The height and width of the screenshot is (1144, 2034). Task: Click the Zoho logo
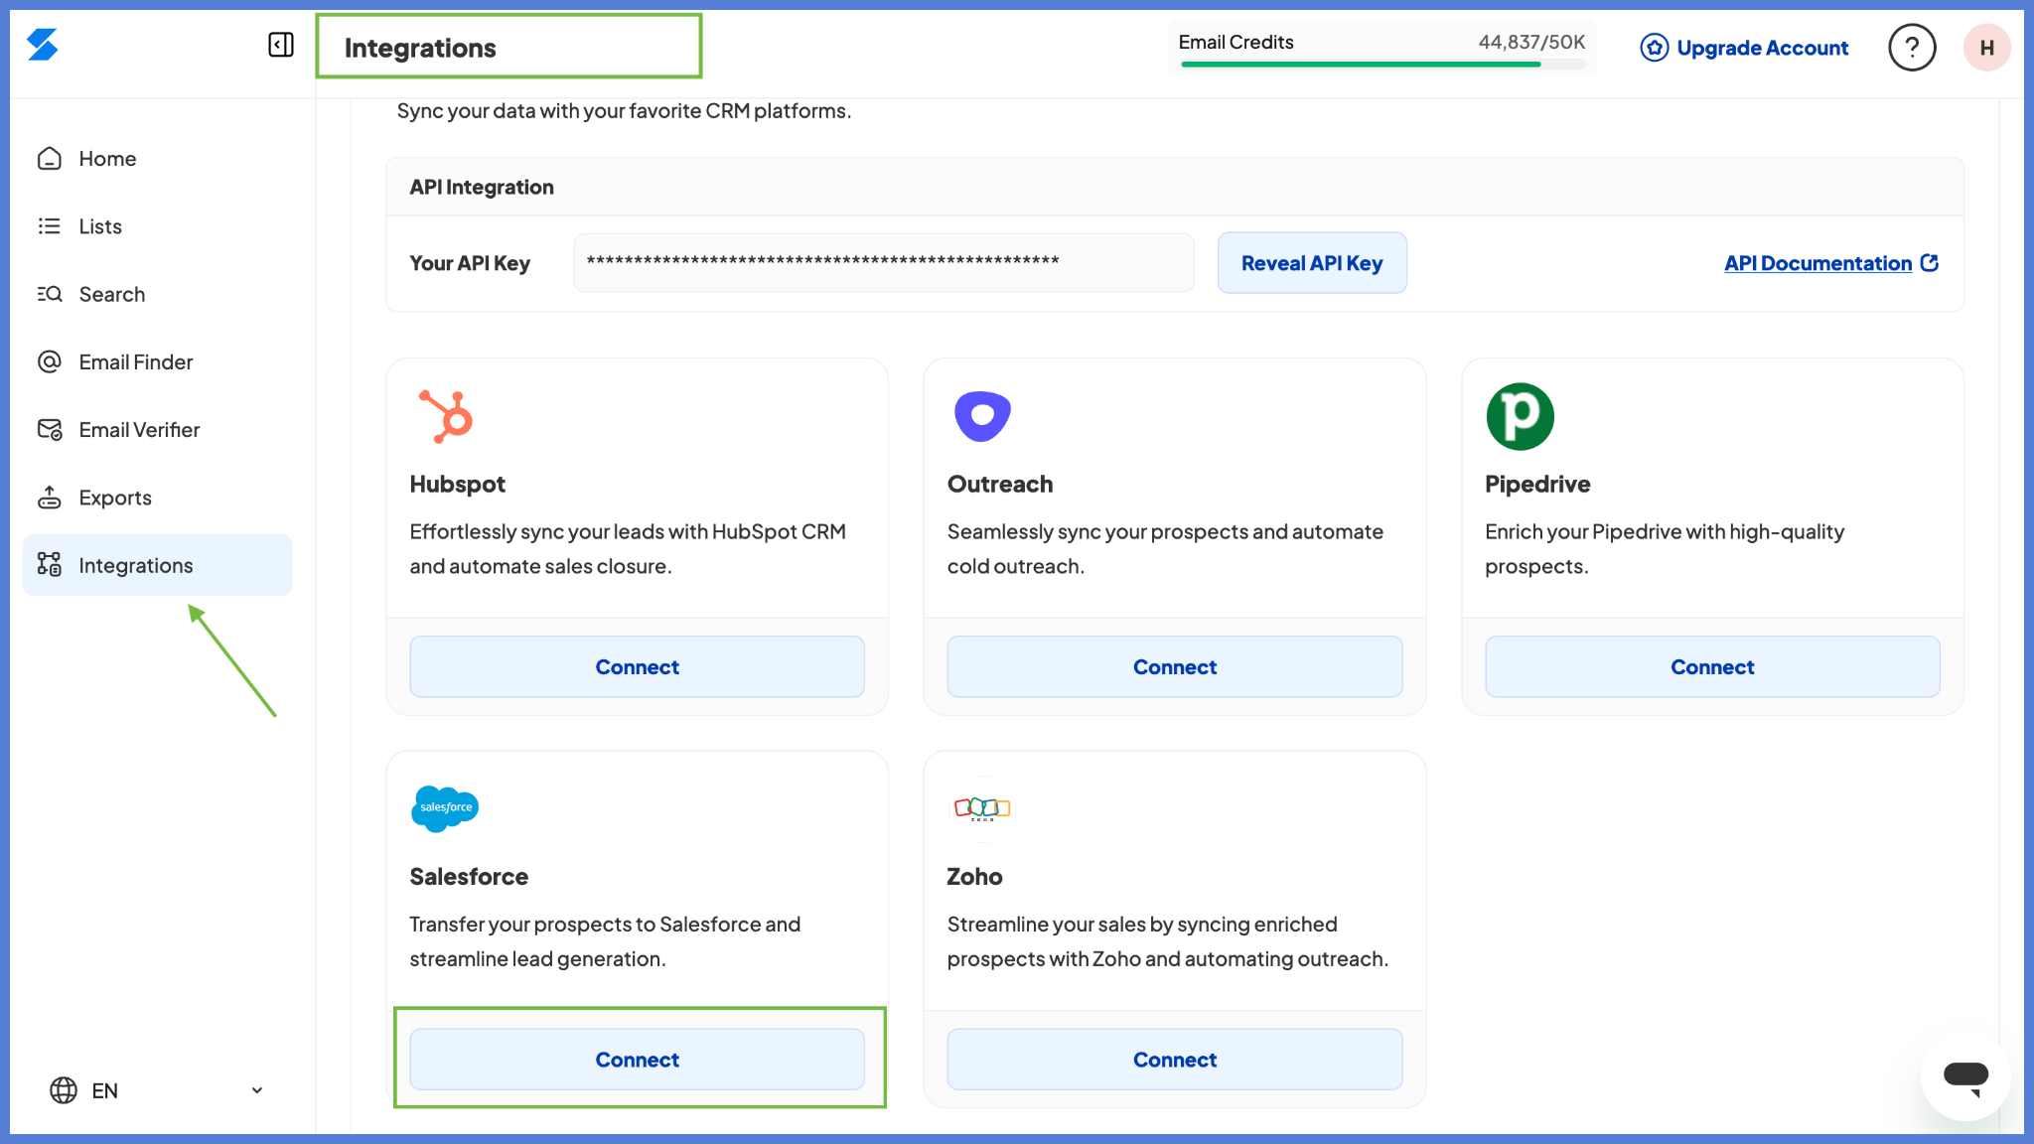point(982,808)
